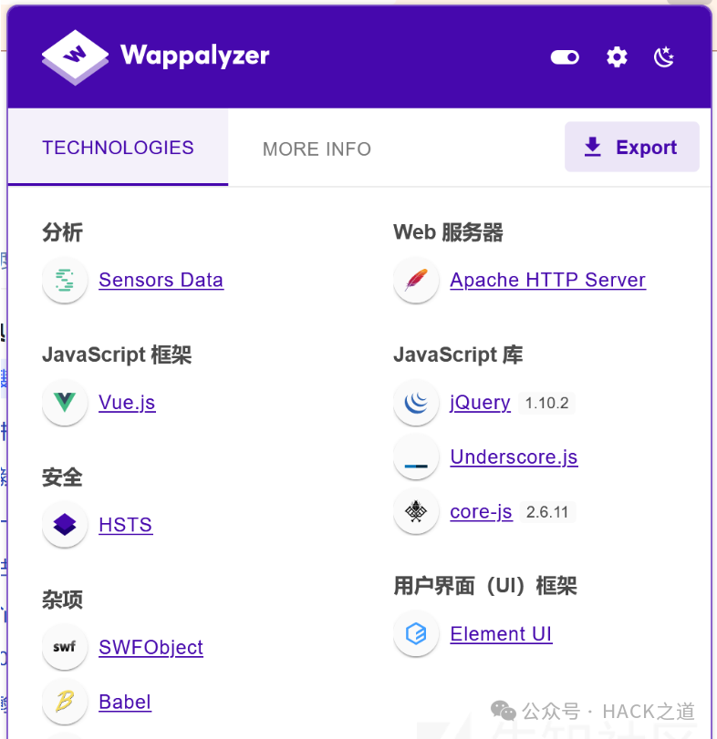Open the HSTS link

[x=126, y=525]
